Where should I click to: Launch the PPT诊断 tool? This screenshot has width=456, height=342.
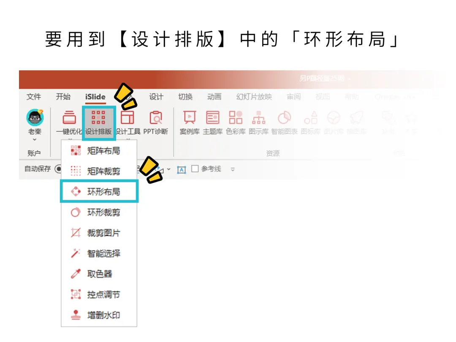click(155, 123)
